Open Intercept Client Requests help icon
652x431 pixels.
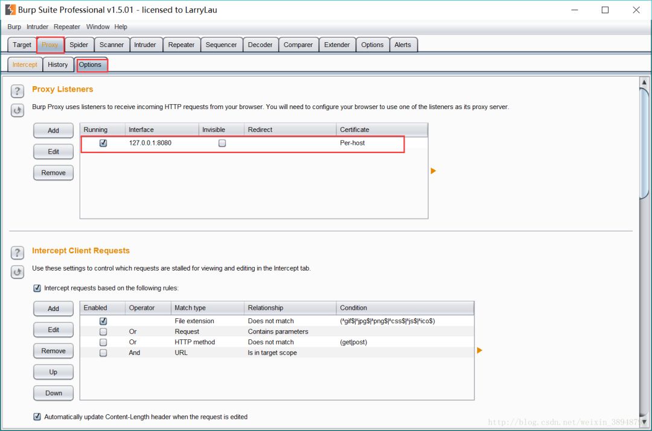(x=17, y=253)
